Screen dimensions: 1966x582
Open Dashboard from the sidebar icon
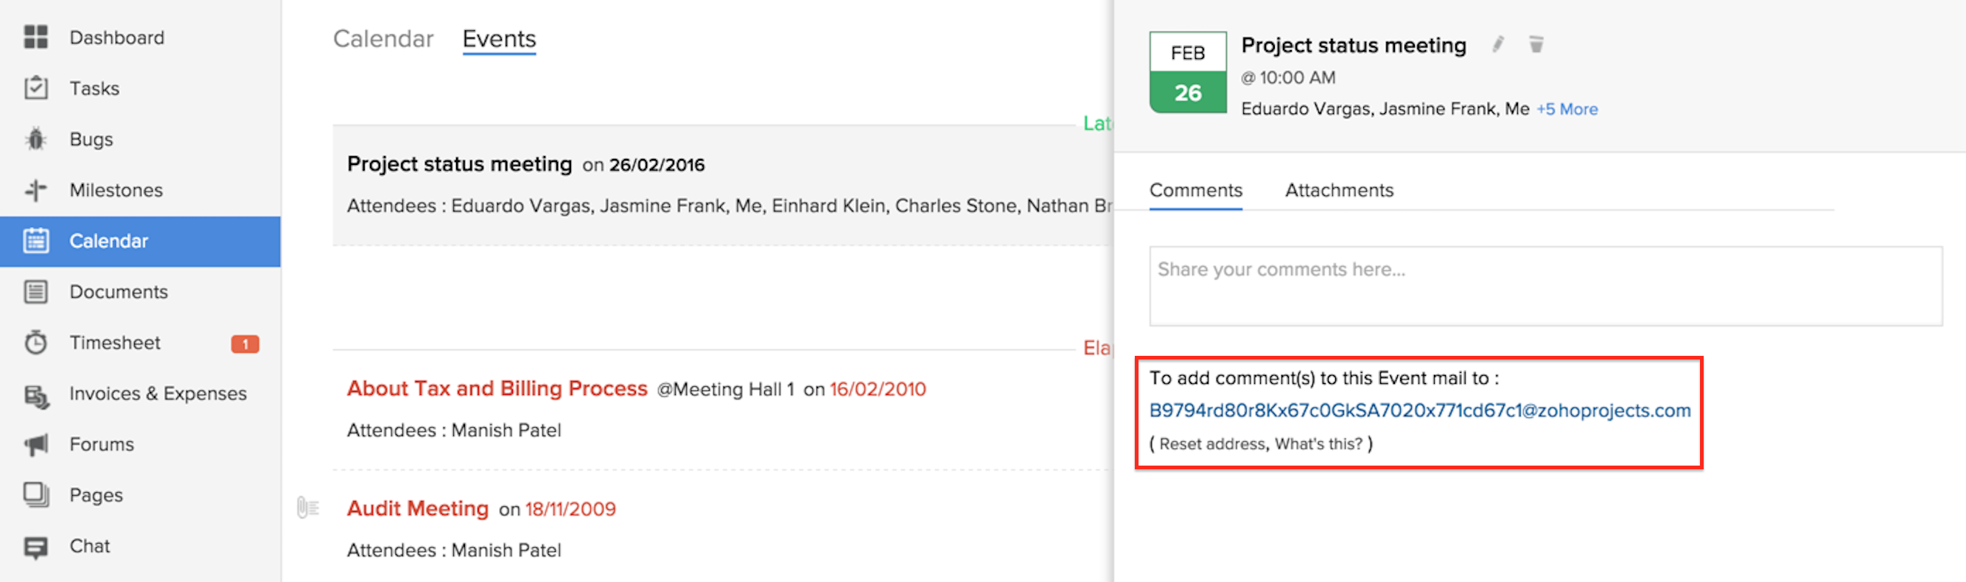coord(36,38)
